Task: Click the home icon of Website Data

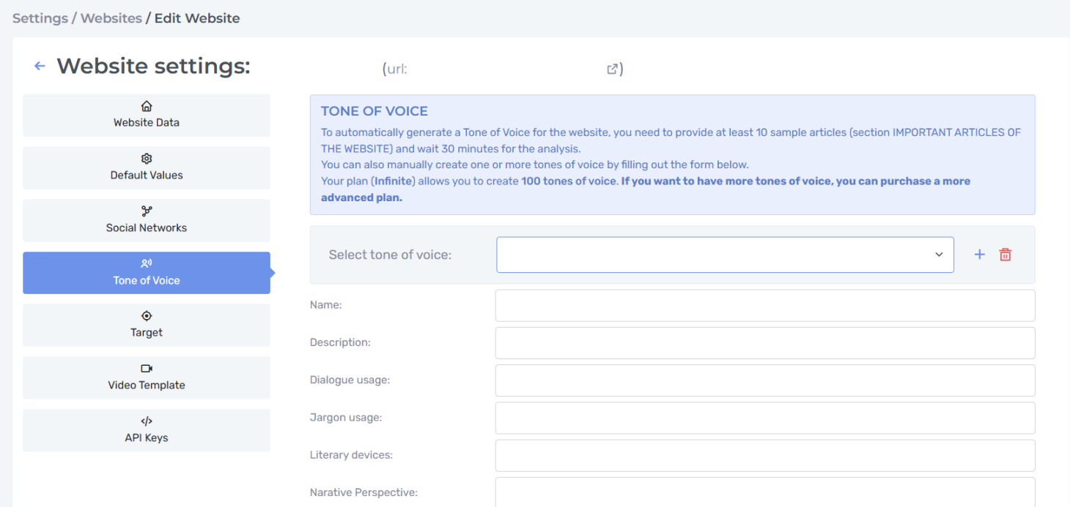Action: tap(147, 107)
